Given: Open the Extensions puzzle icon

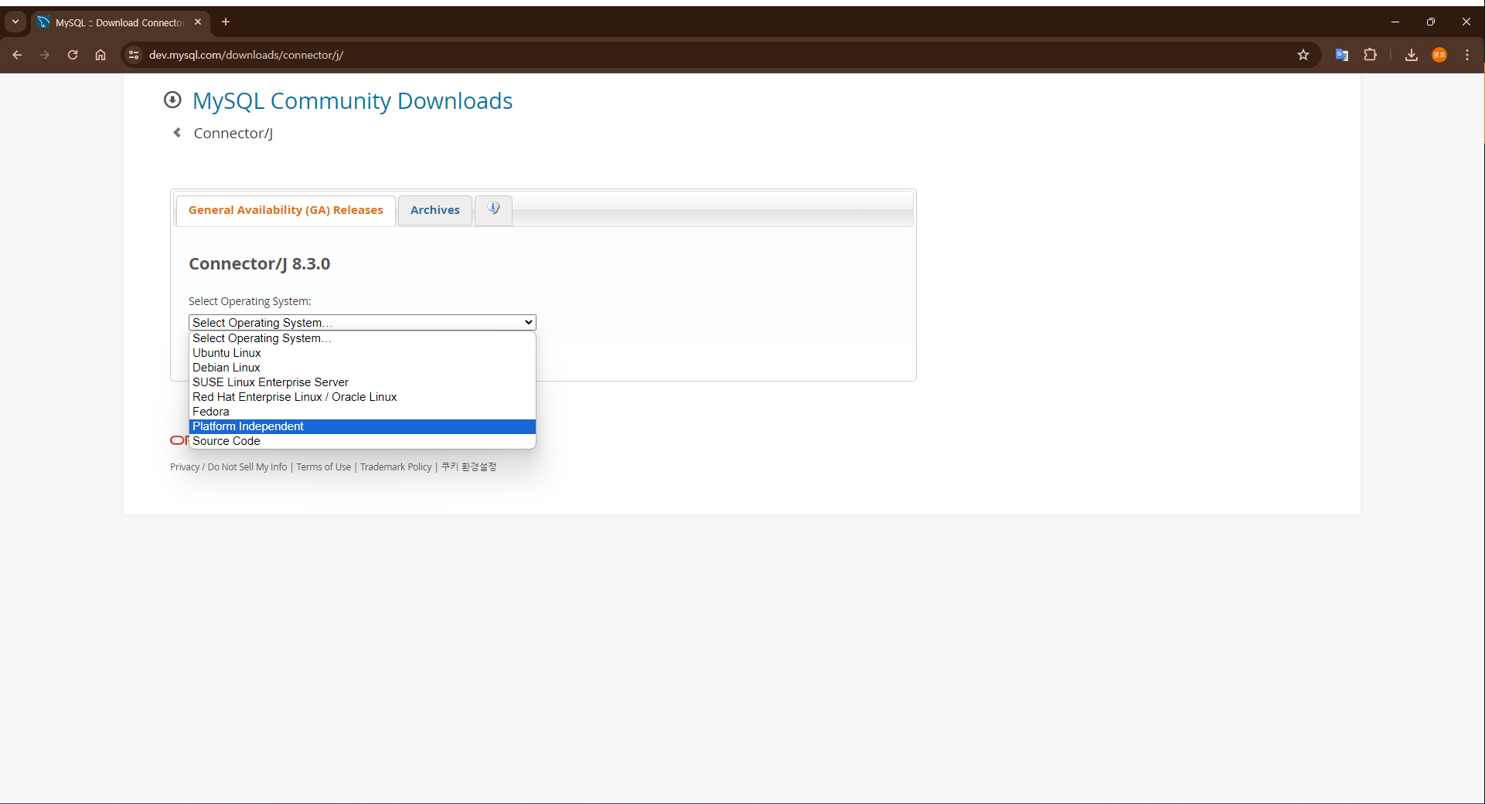Looking at the screenshot, I should 1370,55.
